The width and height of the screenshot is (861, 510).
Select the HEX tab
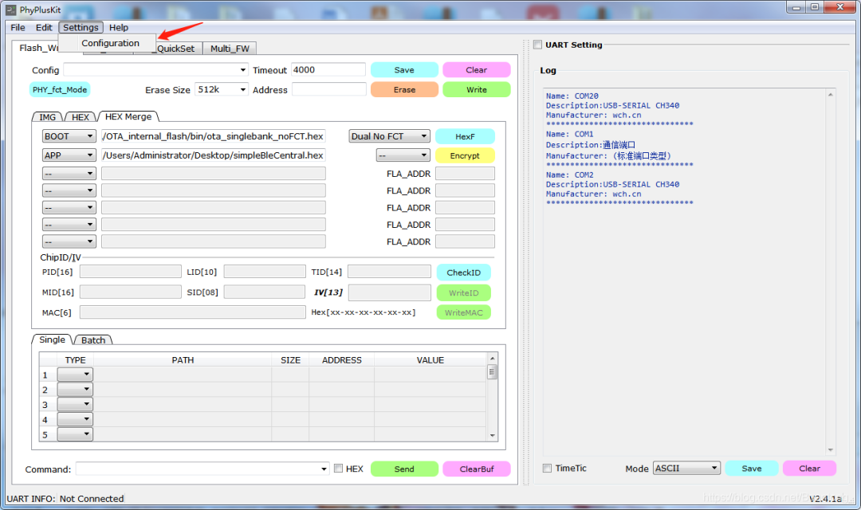pyautogui.click(x=81, y=117)
